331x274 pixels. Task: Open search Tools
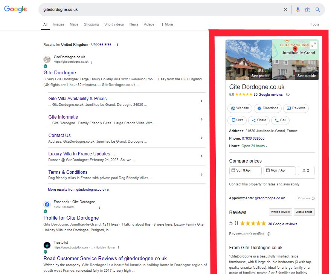[x=315, y=24]
